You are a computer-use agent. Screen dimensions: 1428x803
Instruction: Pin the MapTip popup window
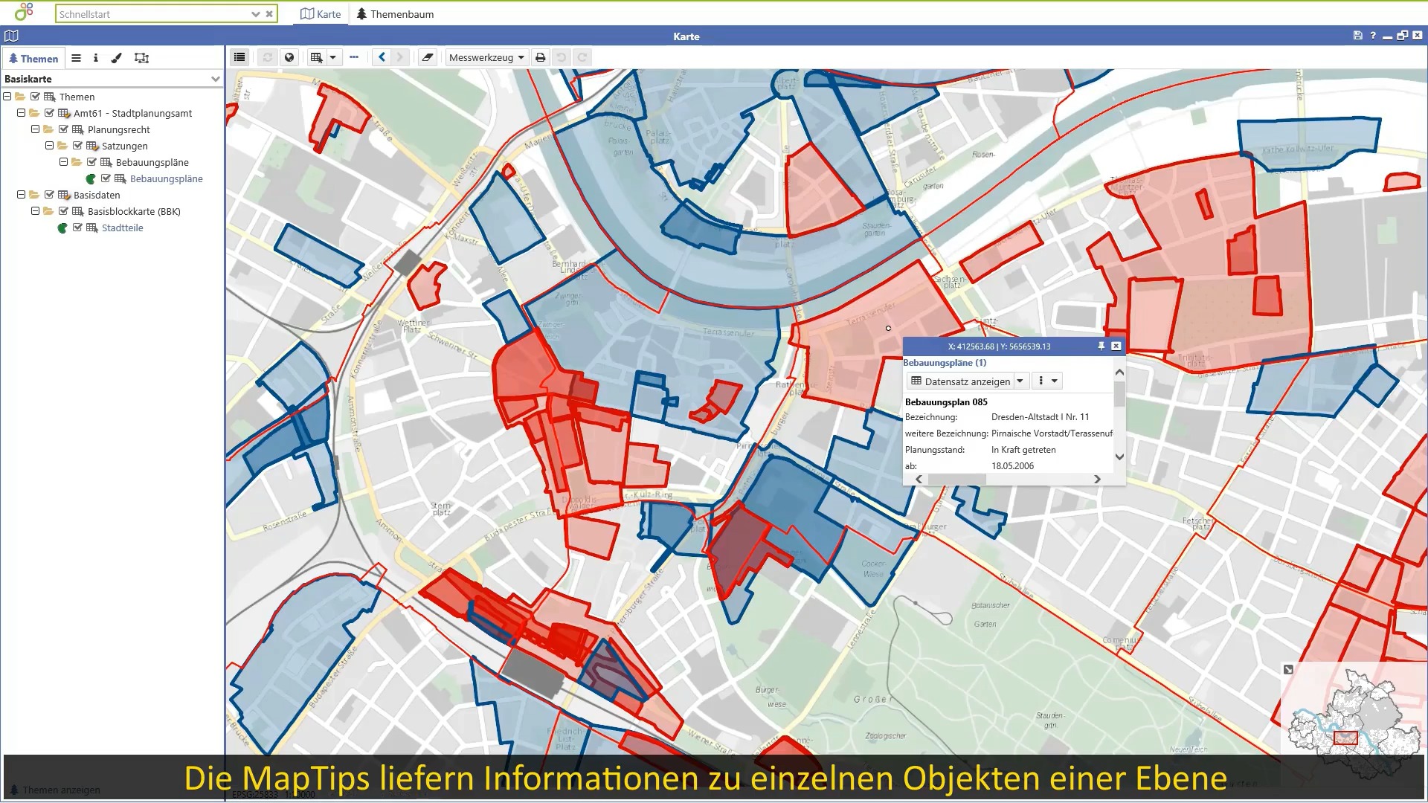click(x=1101, y=346)
